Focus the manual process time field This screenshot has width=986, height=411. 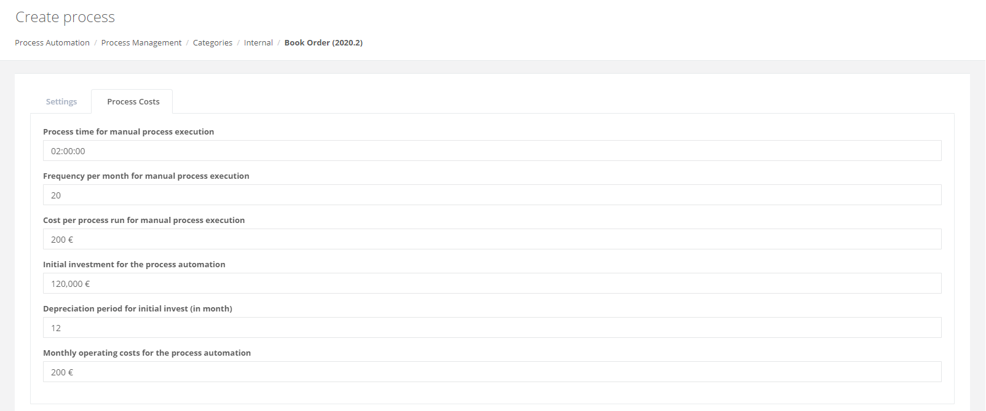pos(492,151)
